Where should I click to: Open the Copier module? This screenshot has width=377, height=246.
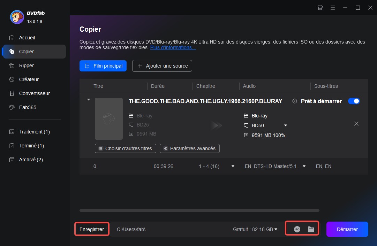34,52
